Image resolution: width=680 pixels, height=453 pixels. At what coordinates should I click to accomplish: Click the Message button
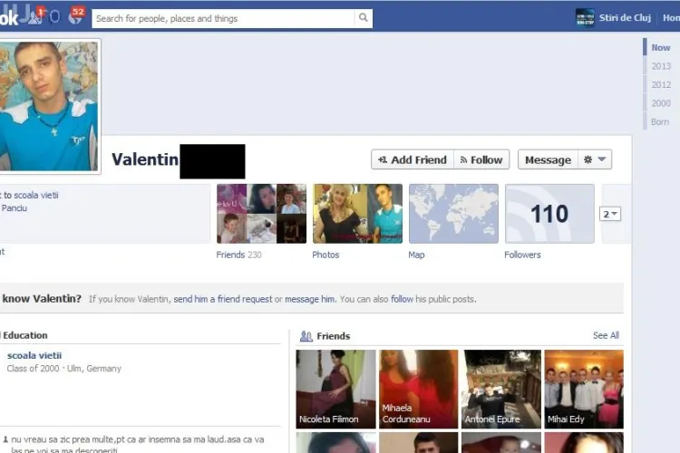[548, 159]
